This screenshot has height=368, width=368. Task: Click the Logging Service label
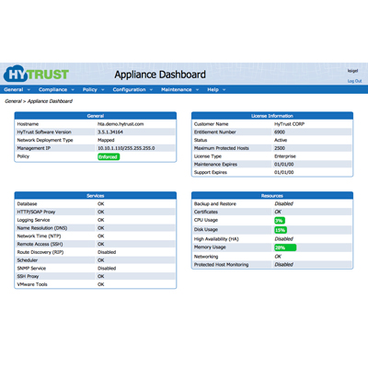coord(33,220)
